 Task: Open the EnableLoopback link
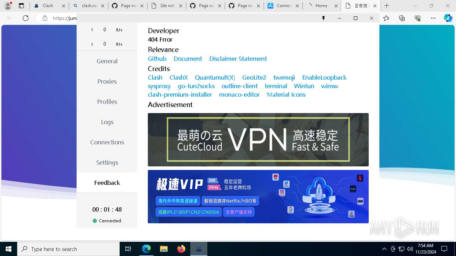coord(324,78)
